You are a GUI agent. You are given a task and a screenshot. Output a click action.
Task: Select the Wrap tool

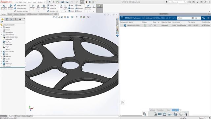click(78, 5)
